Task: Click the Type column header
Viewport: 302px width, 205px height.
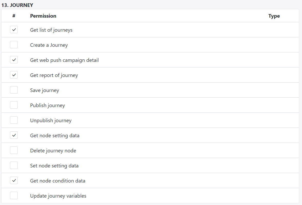Action: 274,16
